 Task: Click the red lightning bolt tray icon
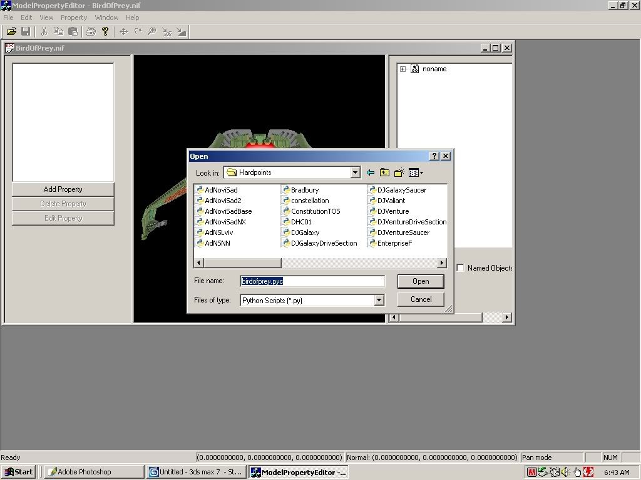tap(588, 472)
